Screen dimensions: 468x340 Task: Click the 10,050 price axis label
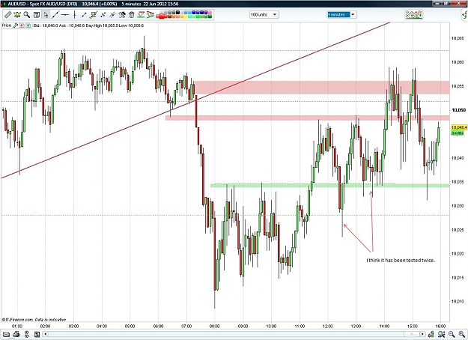tap(458, 110)
